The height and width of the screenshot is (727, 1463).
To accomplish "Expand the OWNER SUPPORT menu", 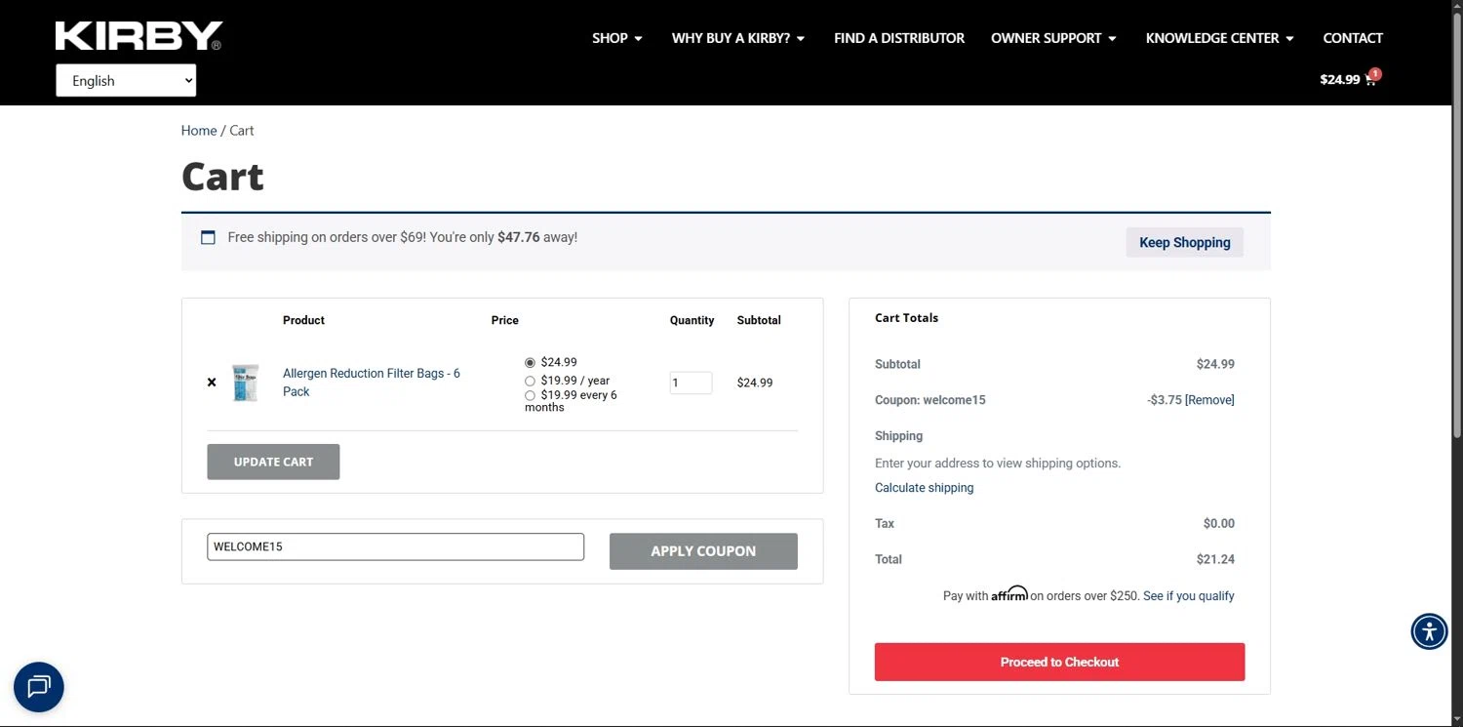I will [1053, 38].
